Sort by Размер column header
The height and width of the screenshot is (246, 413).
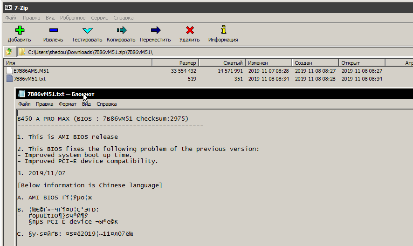(x=175, y=63)
